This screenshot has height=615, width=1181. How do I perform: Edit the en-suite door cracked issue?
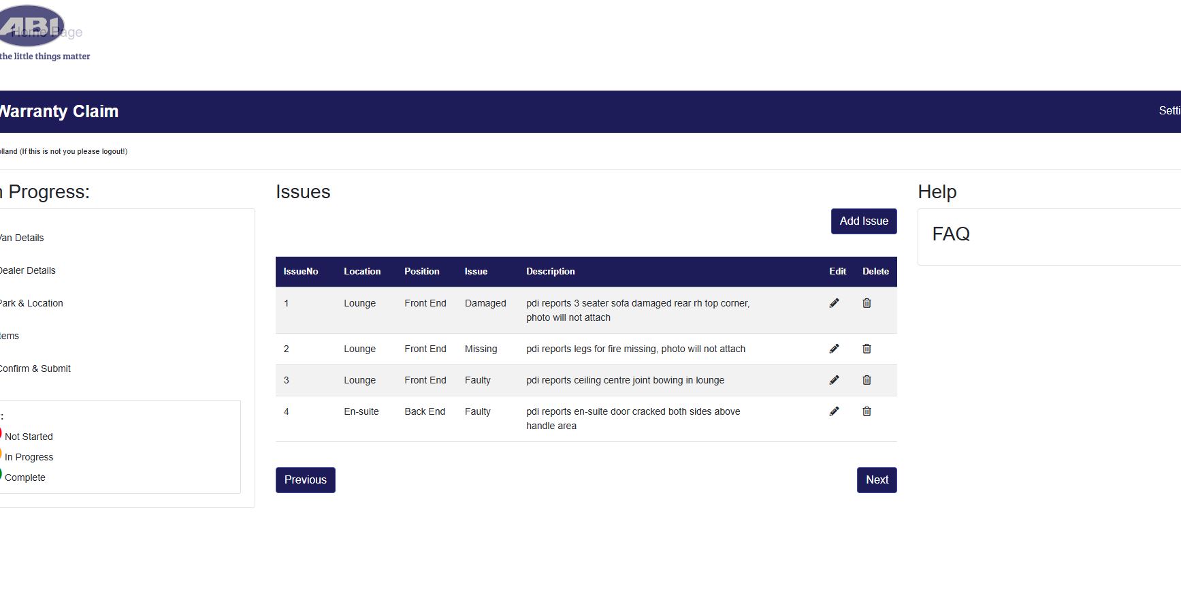(834, 411)
